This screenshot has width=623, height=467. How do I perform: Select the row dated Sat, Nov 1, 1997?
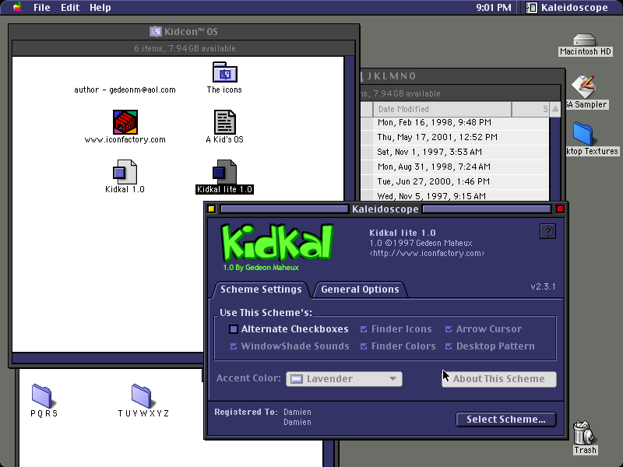pos(455,152)
